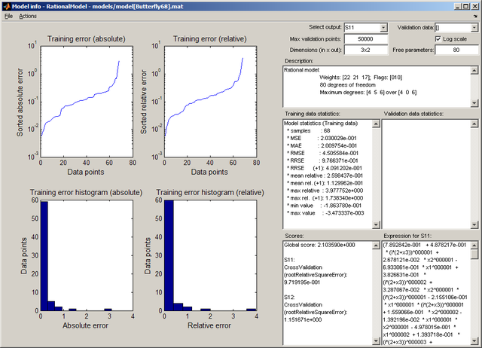Open the File menu
This screenshot has height=348, width=482.
click(8, 16)
